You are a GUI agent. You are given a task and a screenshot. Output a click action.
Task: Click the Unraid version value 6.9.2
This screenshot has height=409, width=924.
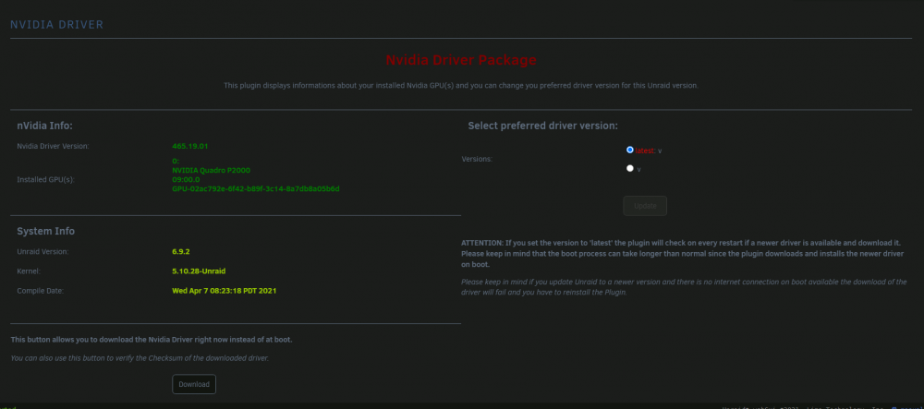pyautogui.click(x=181, y=251)
